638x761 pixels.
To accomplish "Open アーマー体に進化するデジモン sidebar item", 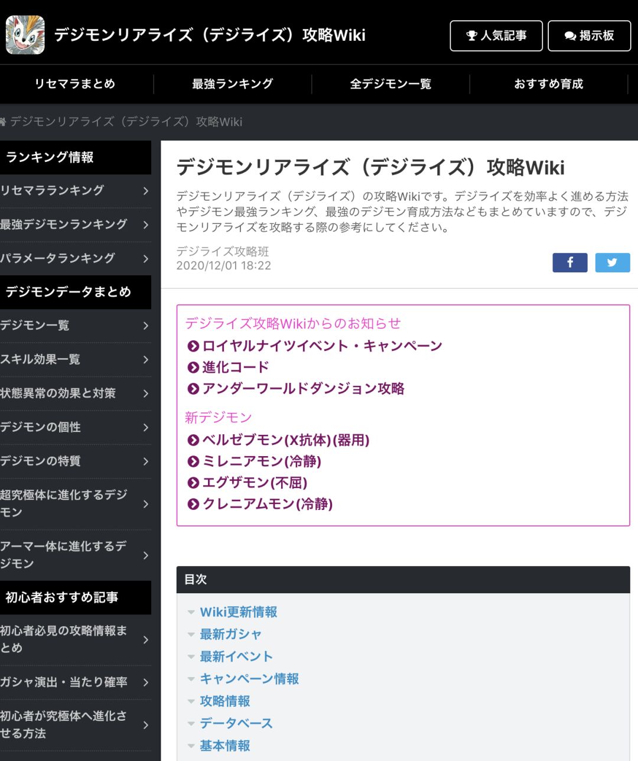I will 76,555.
